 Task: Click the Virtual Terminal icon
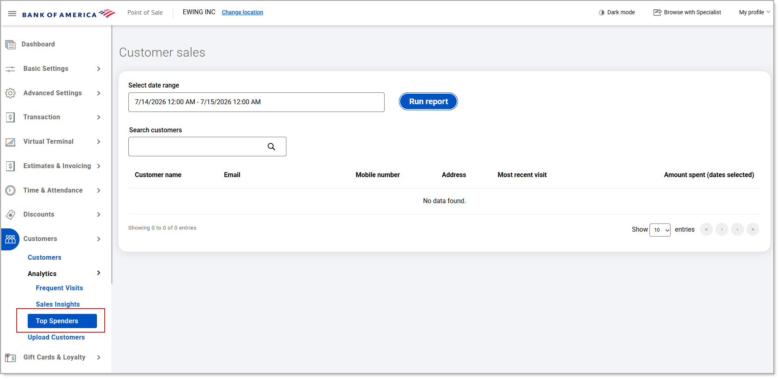click(11, 142)
